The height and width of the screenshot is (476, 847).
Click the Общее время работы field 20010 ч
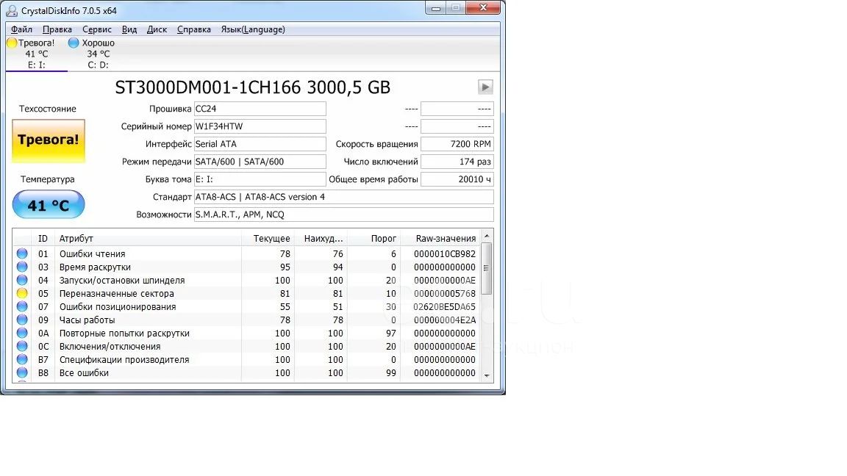click(x=457, y=179)
